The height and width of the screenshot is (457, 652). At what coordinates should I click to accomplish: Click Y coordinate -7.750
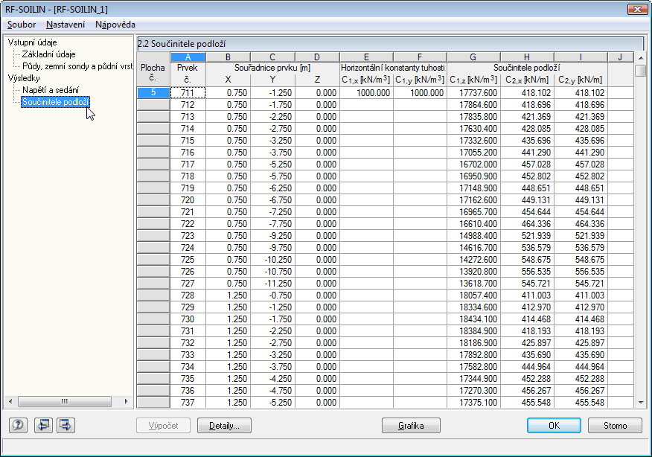[272, 224]
